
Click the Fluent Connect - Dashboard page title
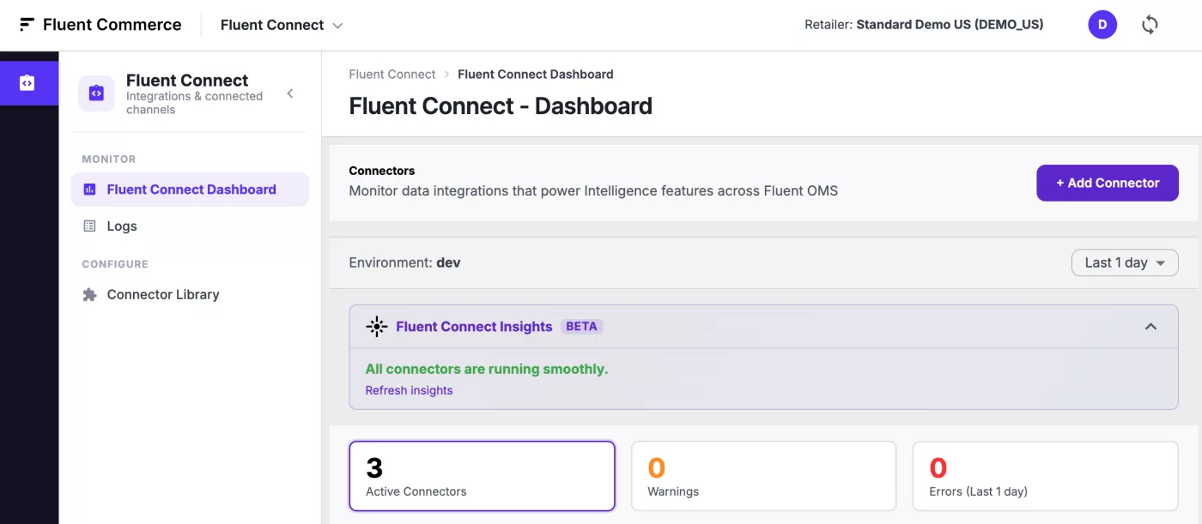tap(501, 106)
